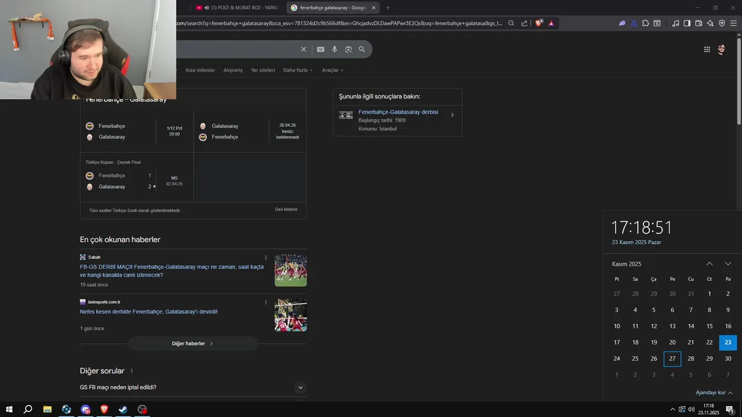Open three-dot menu beside Diğer sorular

pos(132,371)
